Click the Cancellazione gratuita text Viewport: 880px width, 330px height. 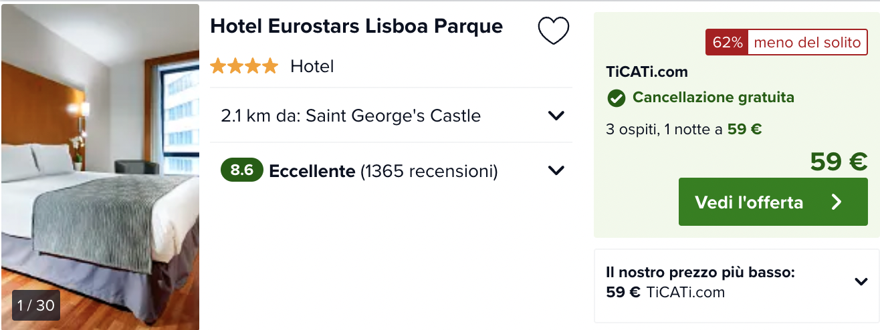click(x=713, y=98)
